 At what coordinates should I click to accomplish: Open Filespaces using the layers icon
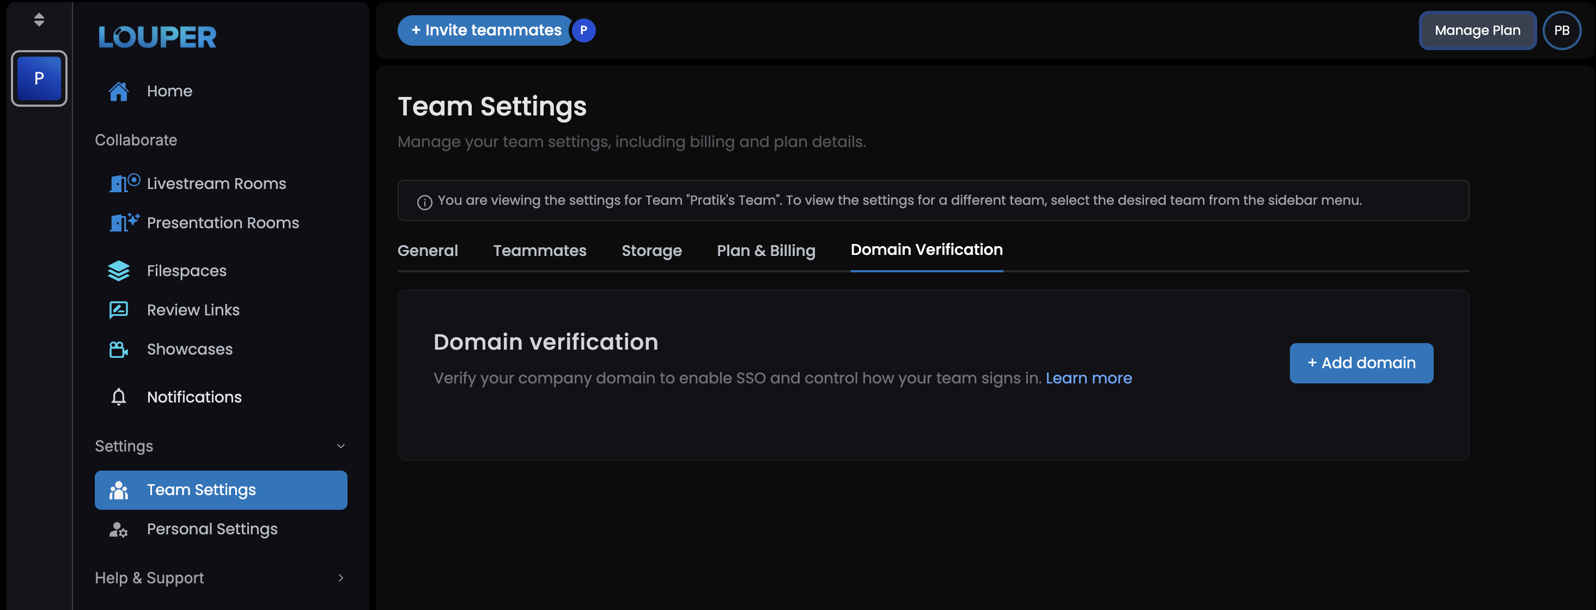pyautogui.click(x=118, y=271)
